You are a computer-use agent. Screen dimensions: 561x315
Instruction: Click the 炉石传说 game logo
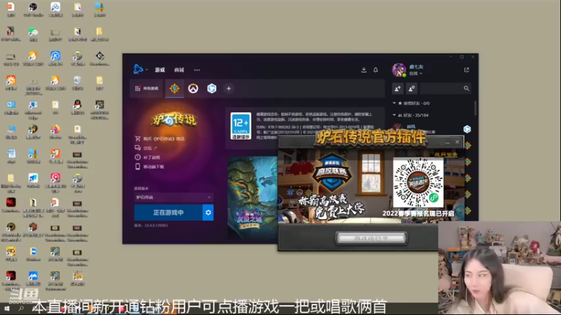point(174,119)
